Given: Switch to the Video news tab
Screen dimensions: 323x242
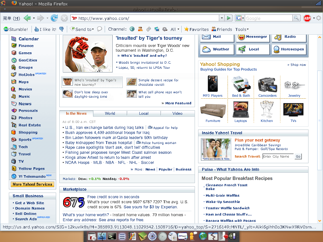Looking at the screenshot, I should click(x=178, y=113).
